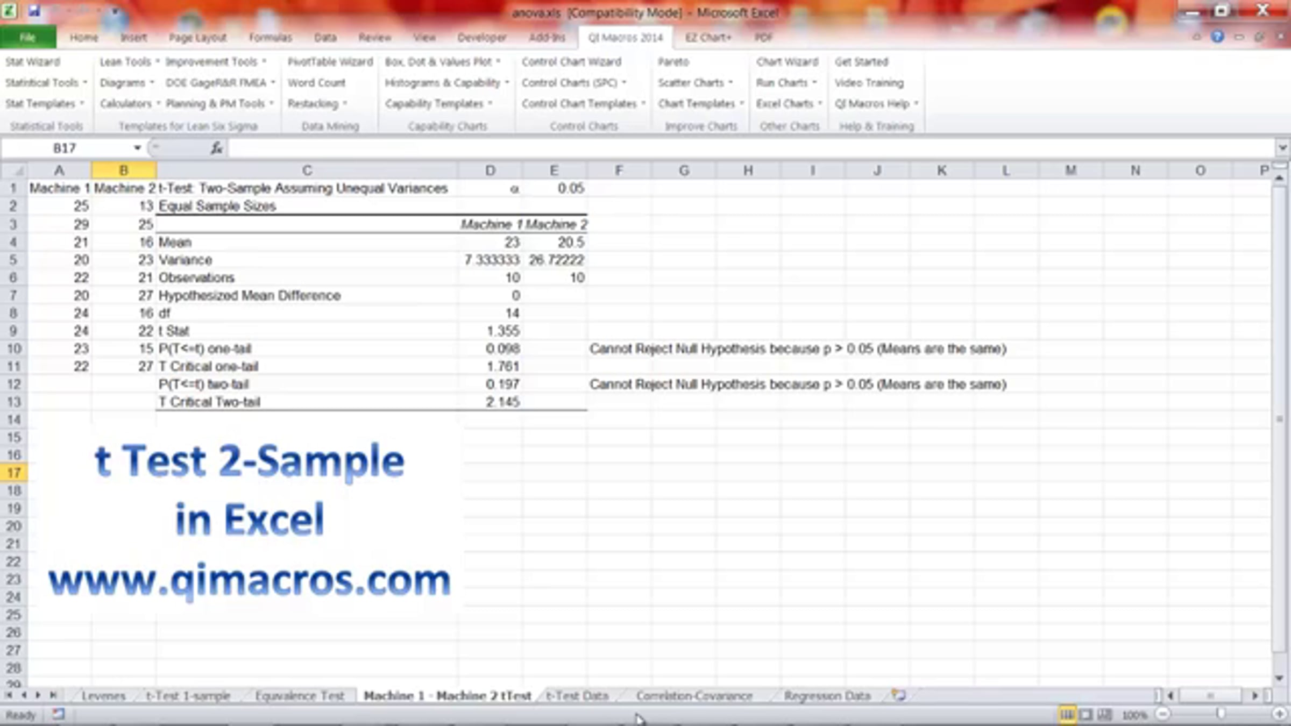Click the Insert Function fx icon
The image size is (1291, 726).
point(217,148)
